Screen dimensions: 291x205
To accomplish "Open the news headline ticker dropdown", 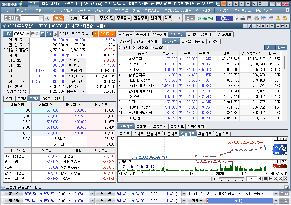I will pyautogui.click(x=276, y=194).
